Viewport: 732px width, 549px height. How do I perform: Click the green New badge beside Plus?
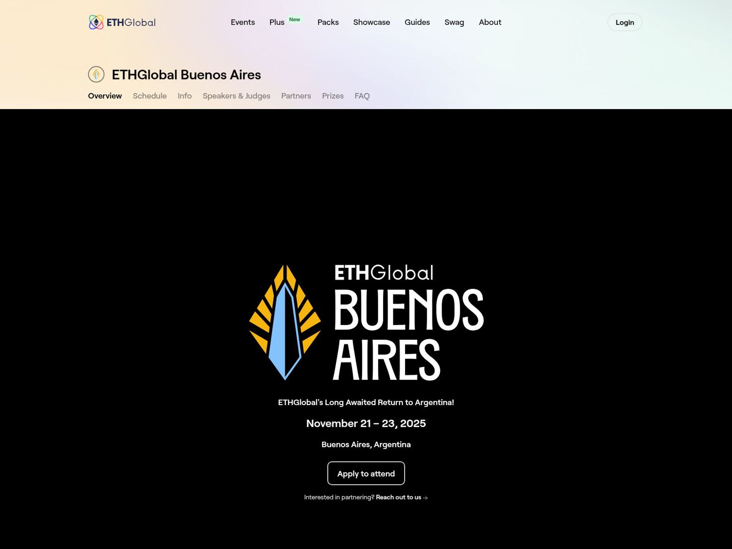tap(295, 19)
